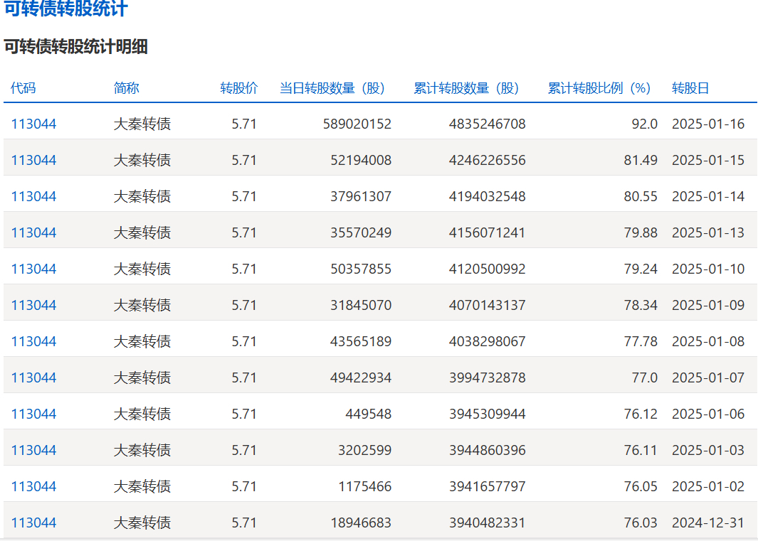The image size is (758, 541).
Task: Select cumulative ratio 78.34
Action: click(x=641, y=305)
